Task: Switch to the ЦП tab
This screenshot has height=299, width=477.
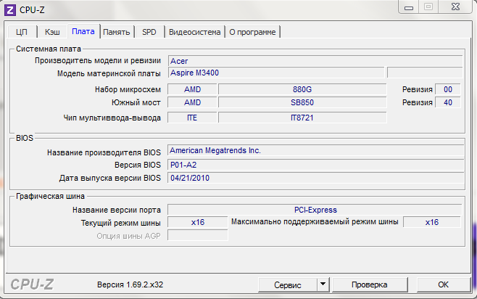Action: click(22, 32)
